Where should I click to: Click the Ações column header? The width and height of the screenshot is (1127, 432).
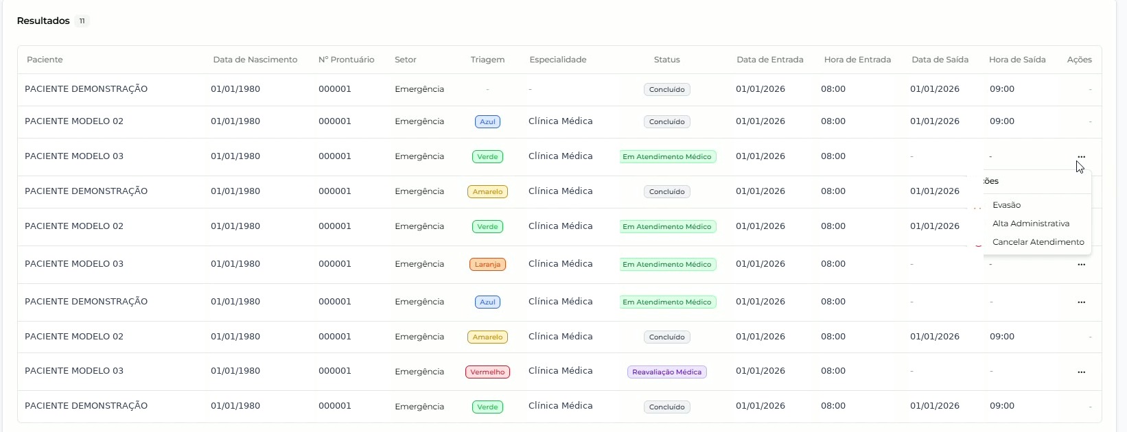pos(1080,60)
